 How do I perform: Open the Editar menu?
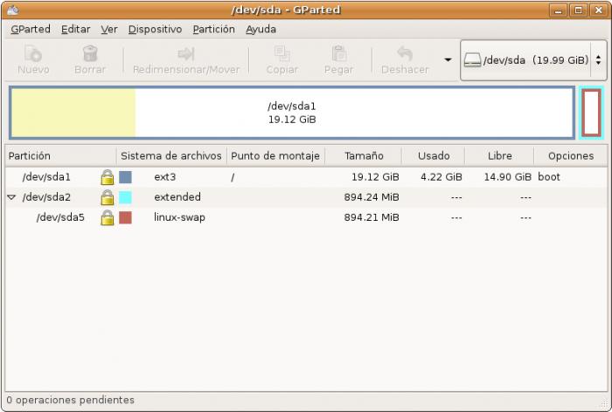coord(76,29)
